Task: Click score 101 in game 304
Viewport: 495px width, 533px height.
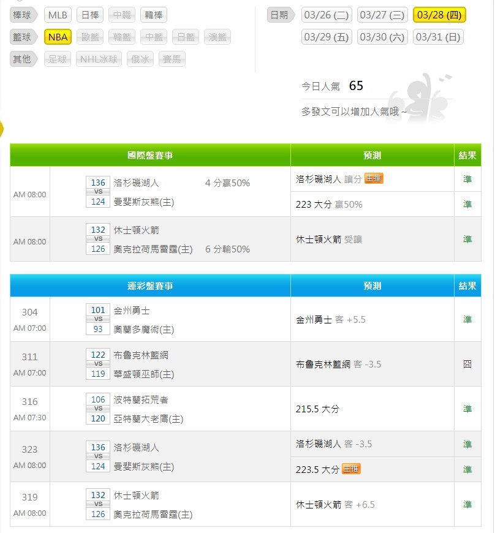Action: pyautogui.click(x=98, y=310)
